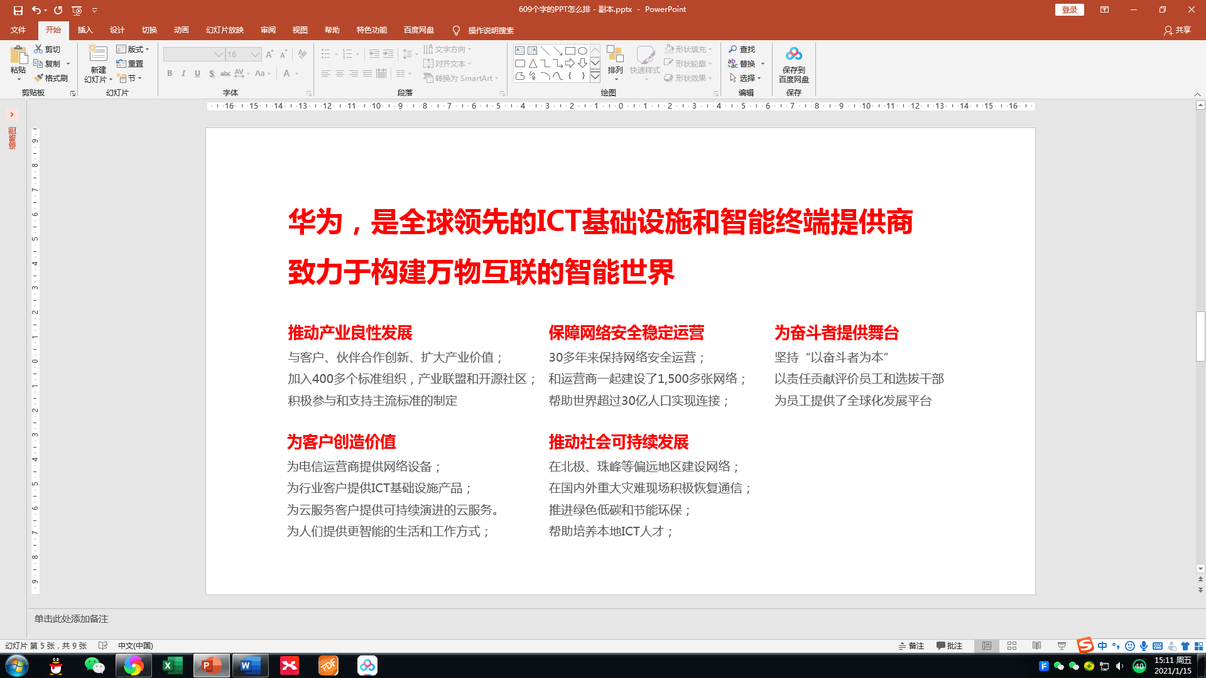This screenshot has width=1206, height=678.
Task: Open the font size dropdown
Action: (x=255, y=55)
